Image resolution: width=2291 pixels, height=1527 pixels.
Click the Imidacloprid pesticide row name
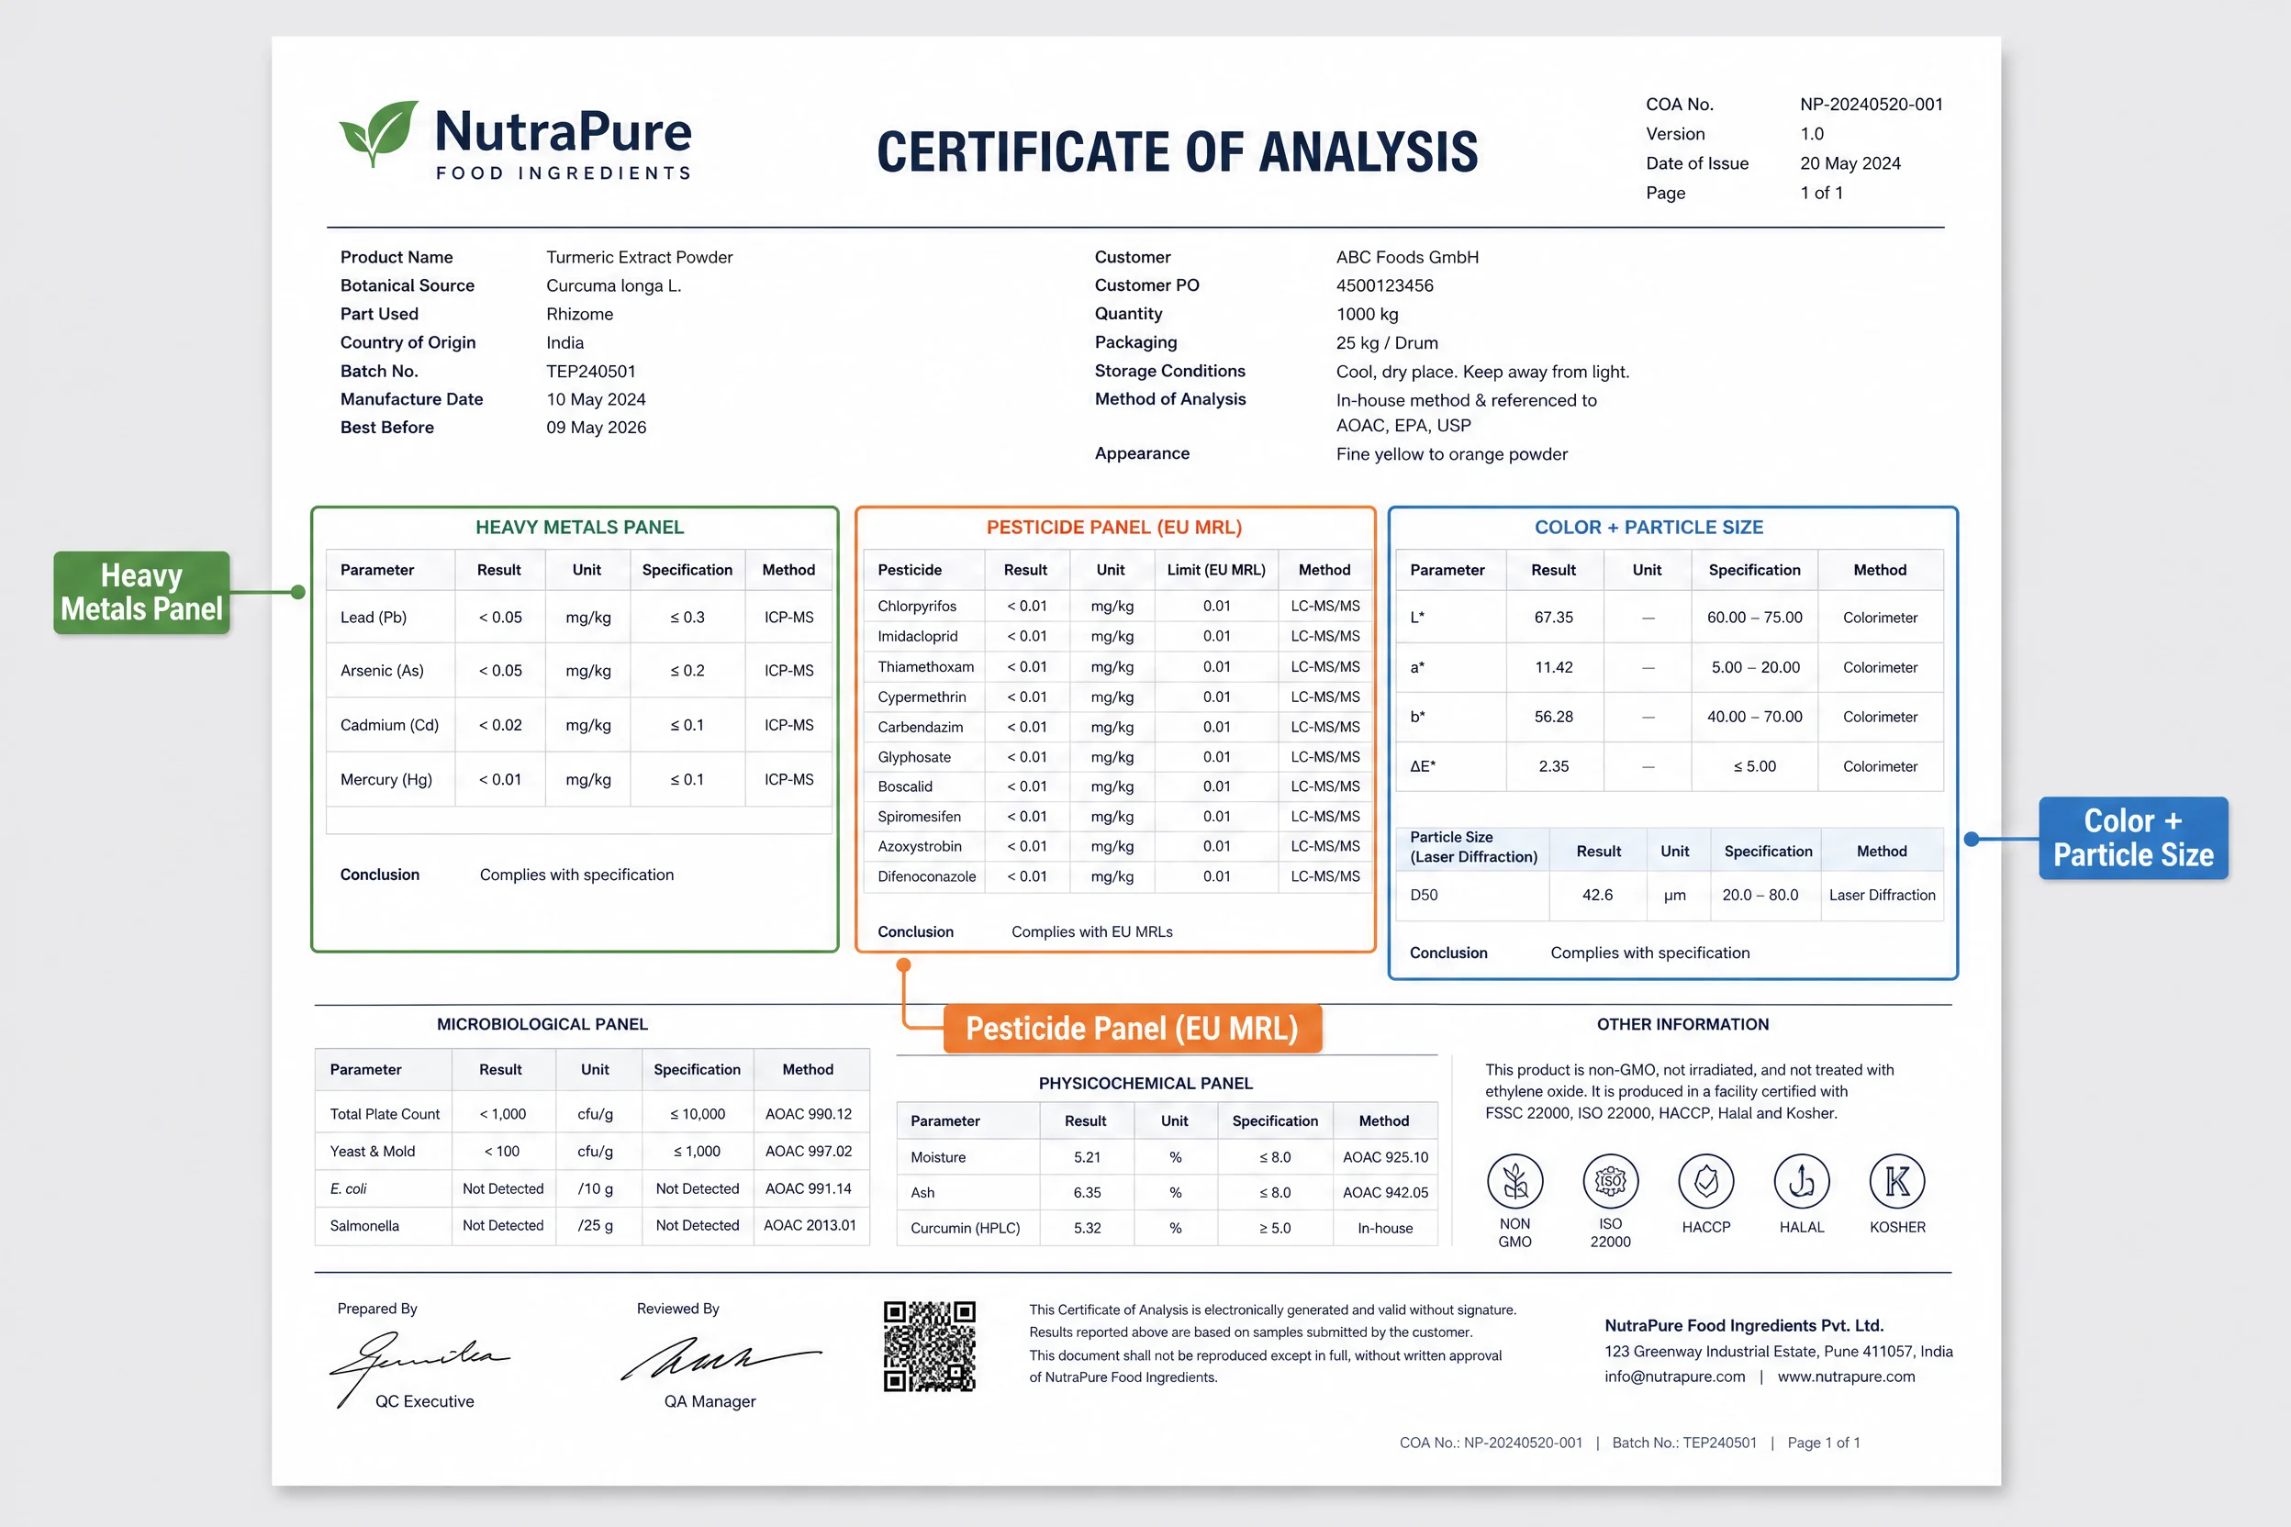point(918,636)
